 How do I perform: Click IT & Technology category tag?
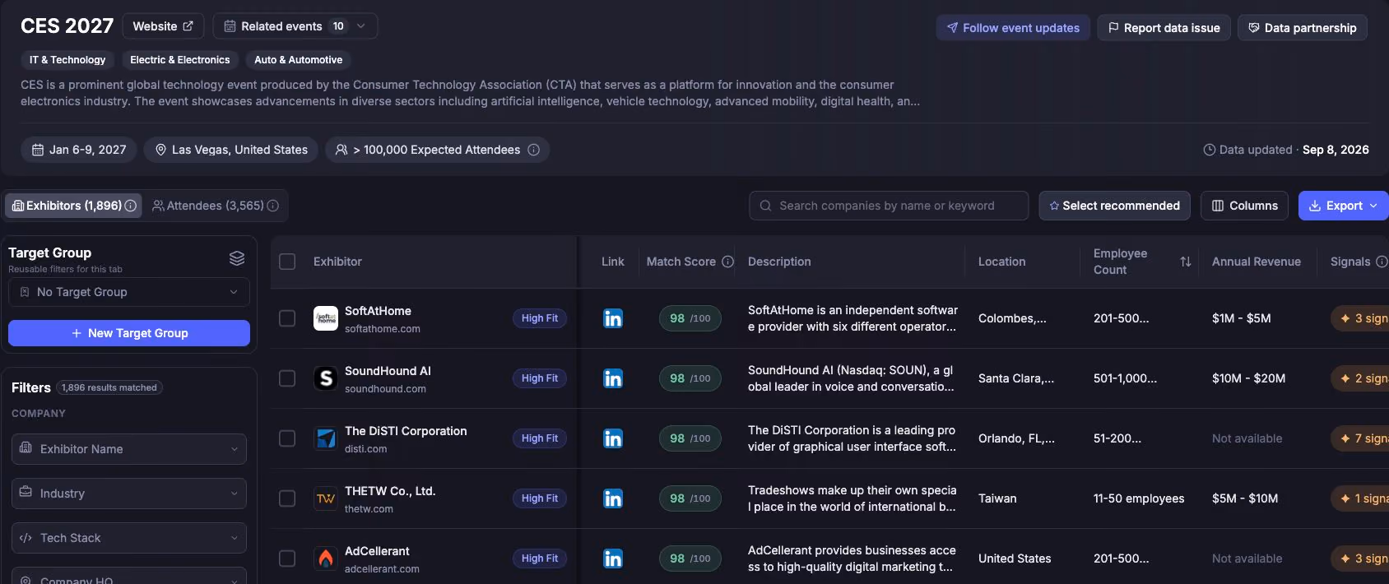67,60
